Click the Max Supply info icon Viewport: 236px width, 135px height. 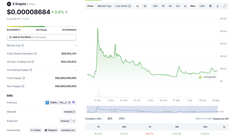click(x=23, y=86)
